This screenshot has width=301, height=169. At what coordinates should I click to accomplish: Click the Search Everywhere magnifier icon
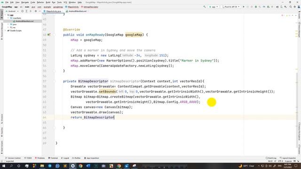(291, 7)
